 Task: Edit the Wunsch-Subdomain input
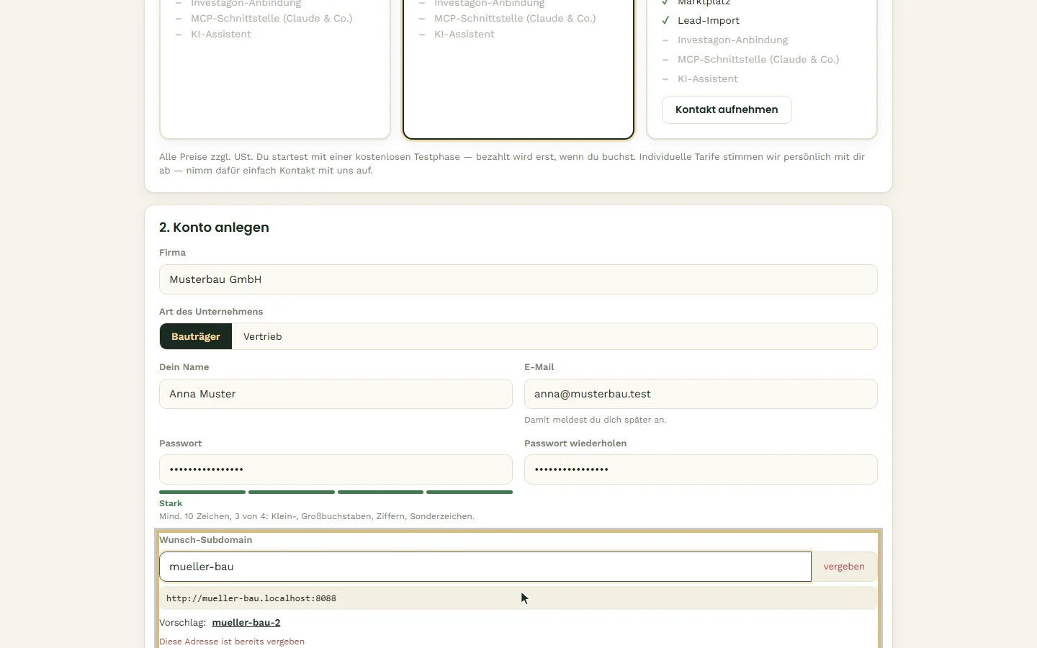pos(485,567)
